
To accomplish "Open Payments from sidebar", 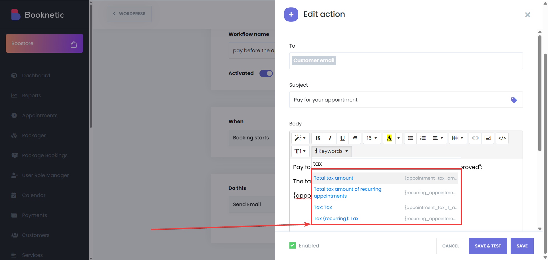I will pos(35,215).
